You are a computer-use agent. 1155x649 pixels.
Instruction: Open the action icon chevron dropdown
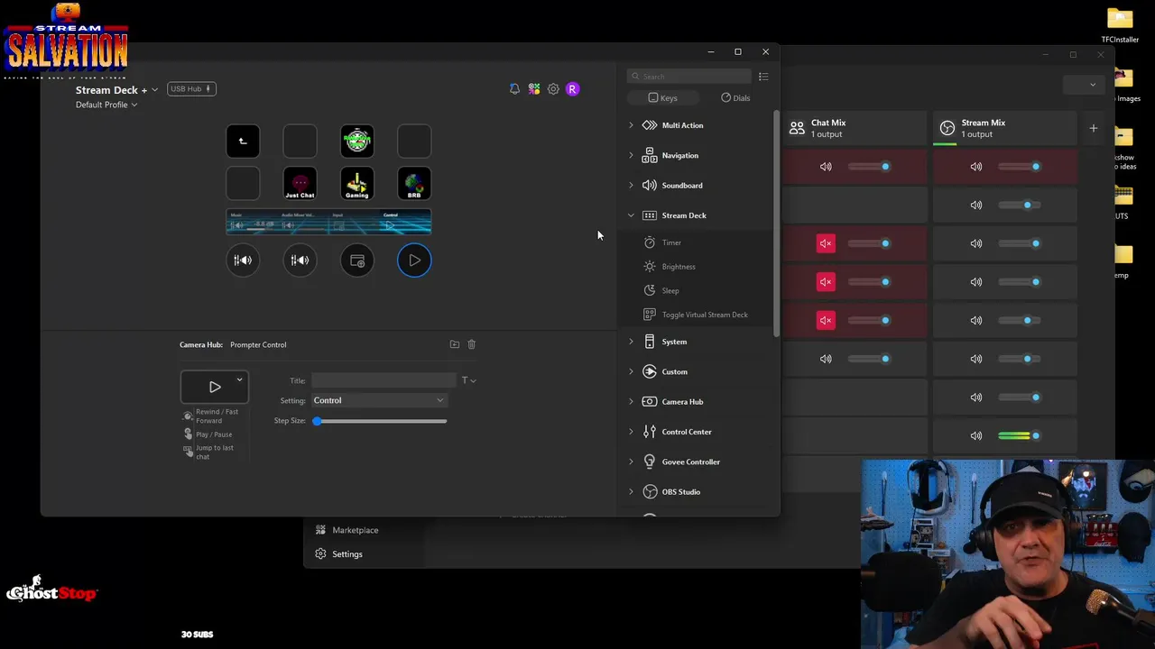click(239, 379)
